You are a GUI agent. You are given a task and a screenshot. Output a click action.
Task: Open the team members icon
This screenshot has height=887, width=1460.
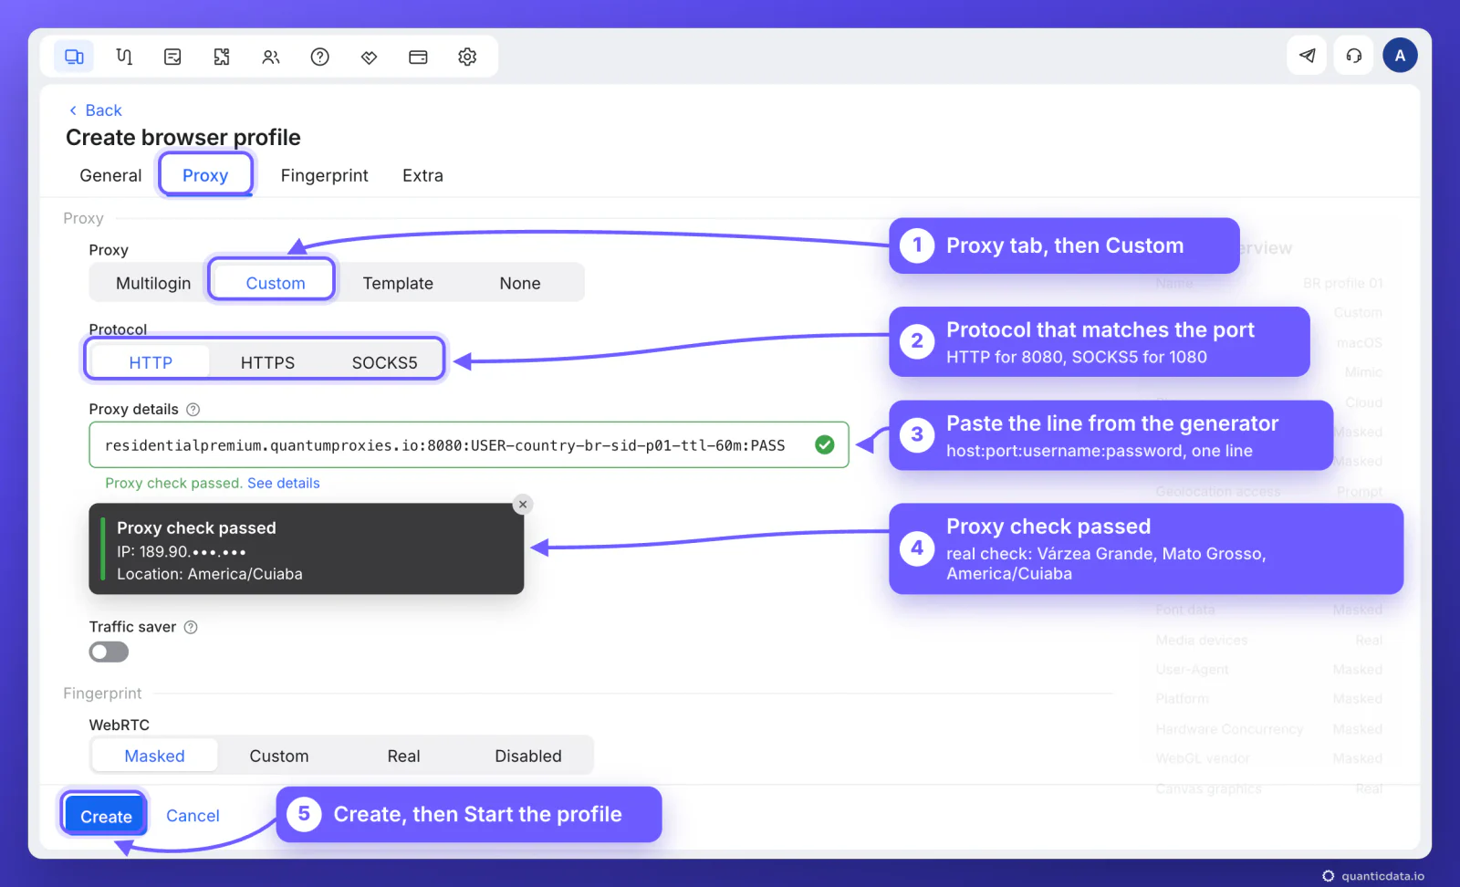(271, 57)
